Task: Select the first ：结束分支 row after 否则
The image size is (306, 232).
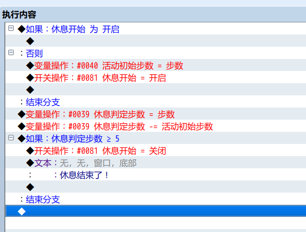Action: [x=155, y=102]
